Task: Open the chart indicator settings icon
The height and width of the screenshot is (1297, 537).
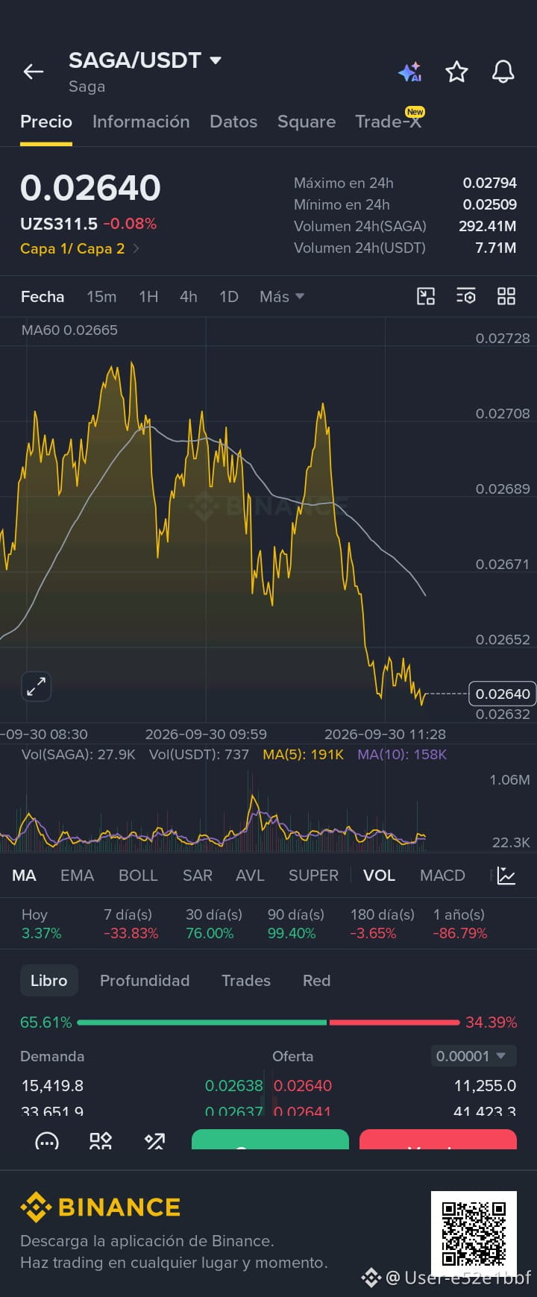Action: (466, 296)
